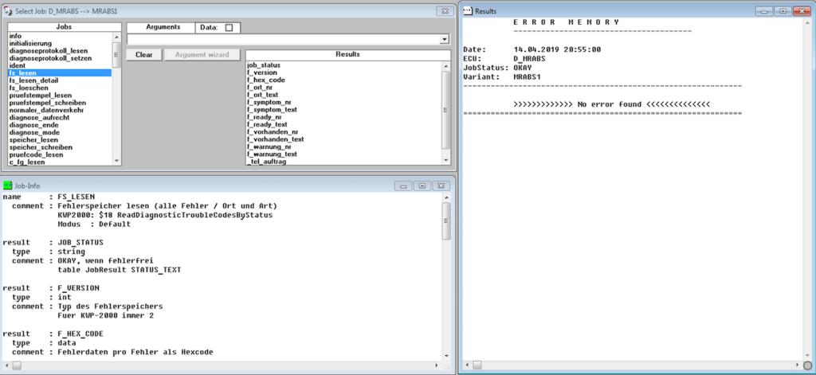
Task: Choose the diagnose_mode job
Action: point(34,132)
